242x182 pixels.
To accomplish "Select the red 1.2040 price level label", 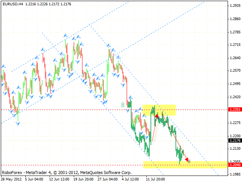I will (235, 165).
